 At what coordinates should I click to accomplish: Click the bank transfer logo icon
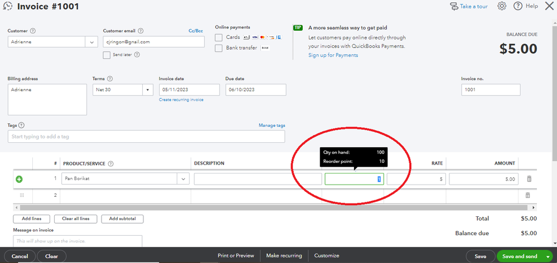[x=265, y=48]
